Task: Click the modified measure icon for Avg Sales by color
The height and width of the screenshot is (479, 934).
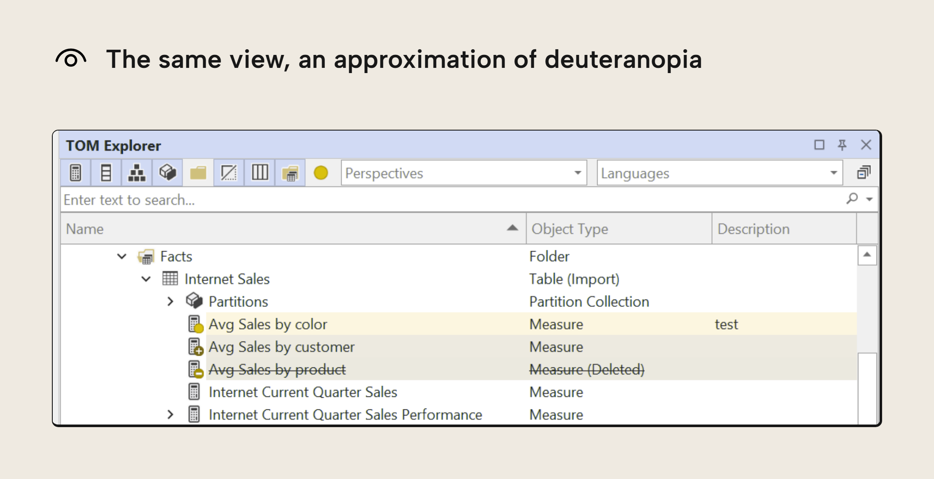Action: [x=195, y=324]
